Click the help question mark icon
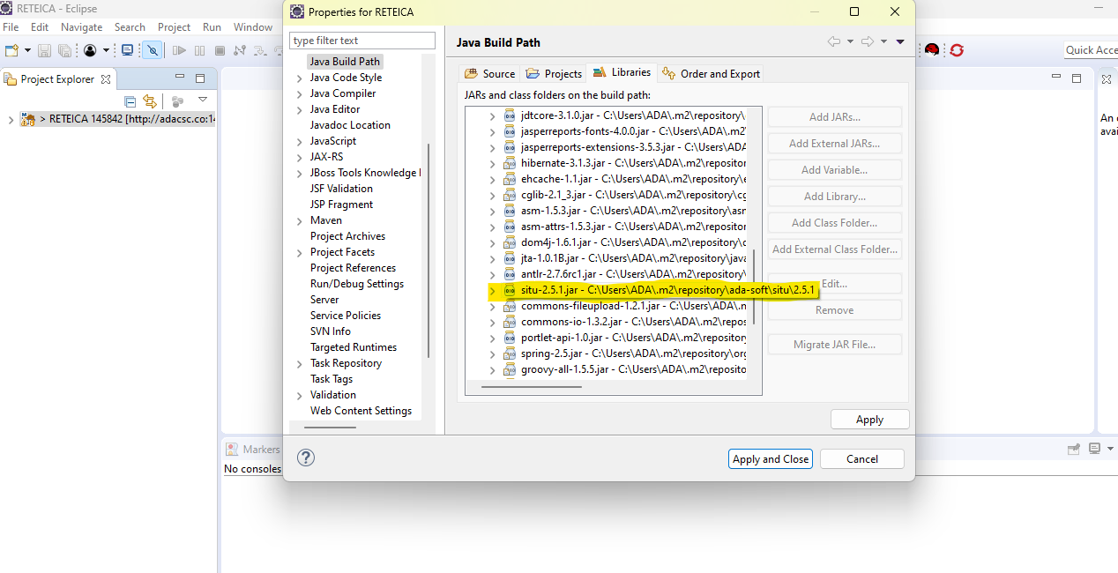The width and height of the screenshot is (1118, 573). coord(306,458)
